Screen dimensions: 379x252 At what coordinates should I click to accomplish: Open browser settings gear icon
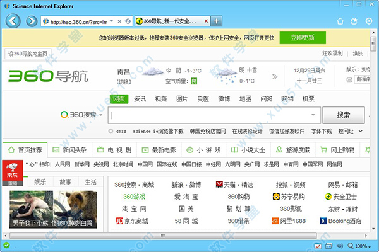pyautogui.click(x=369, y=21)
